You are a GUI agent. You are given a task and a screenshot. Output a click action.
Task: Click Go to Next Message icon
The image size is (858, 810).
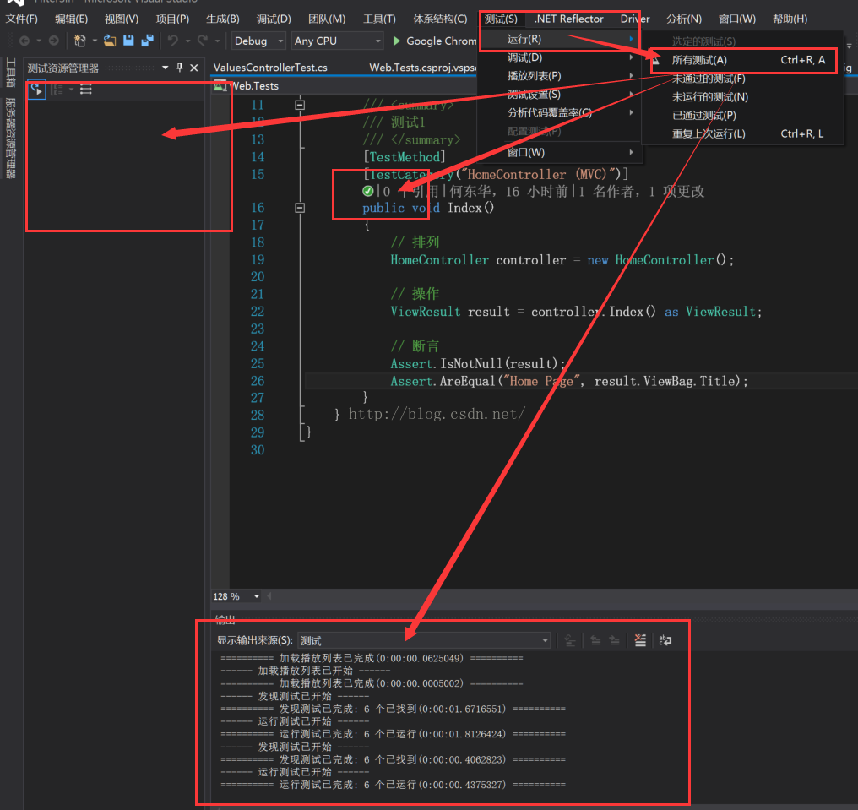615,640
